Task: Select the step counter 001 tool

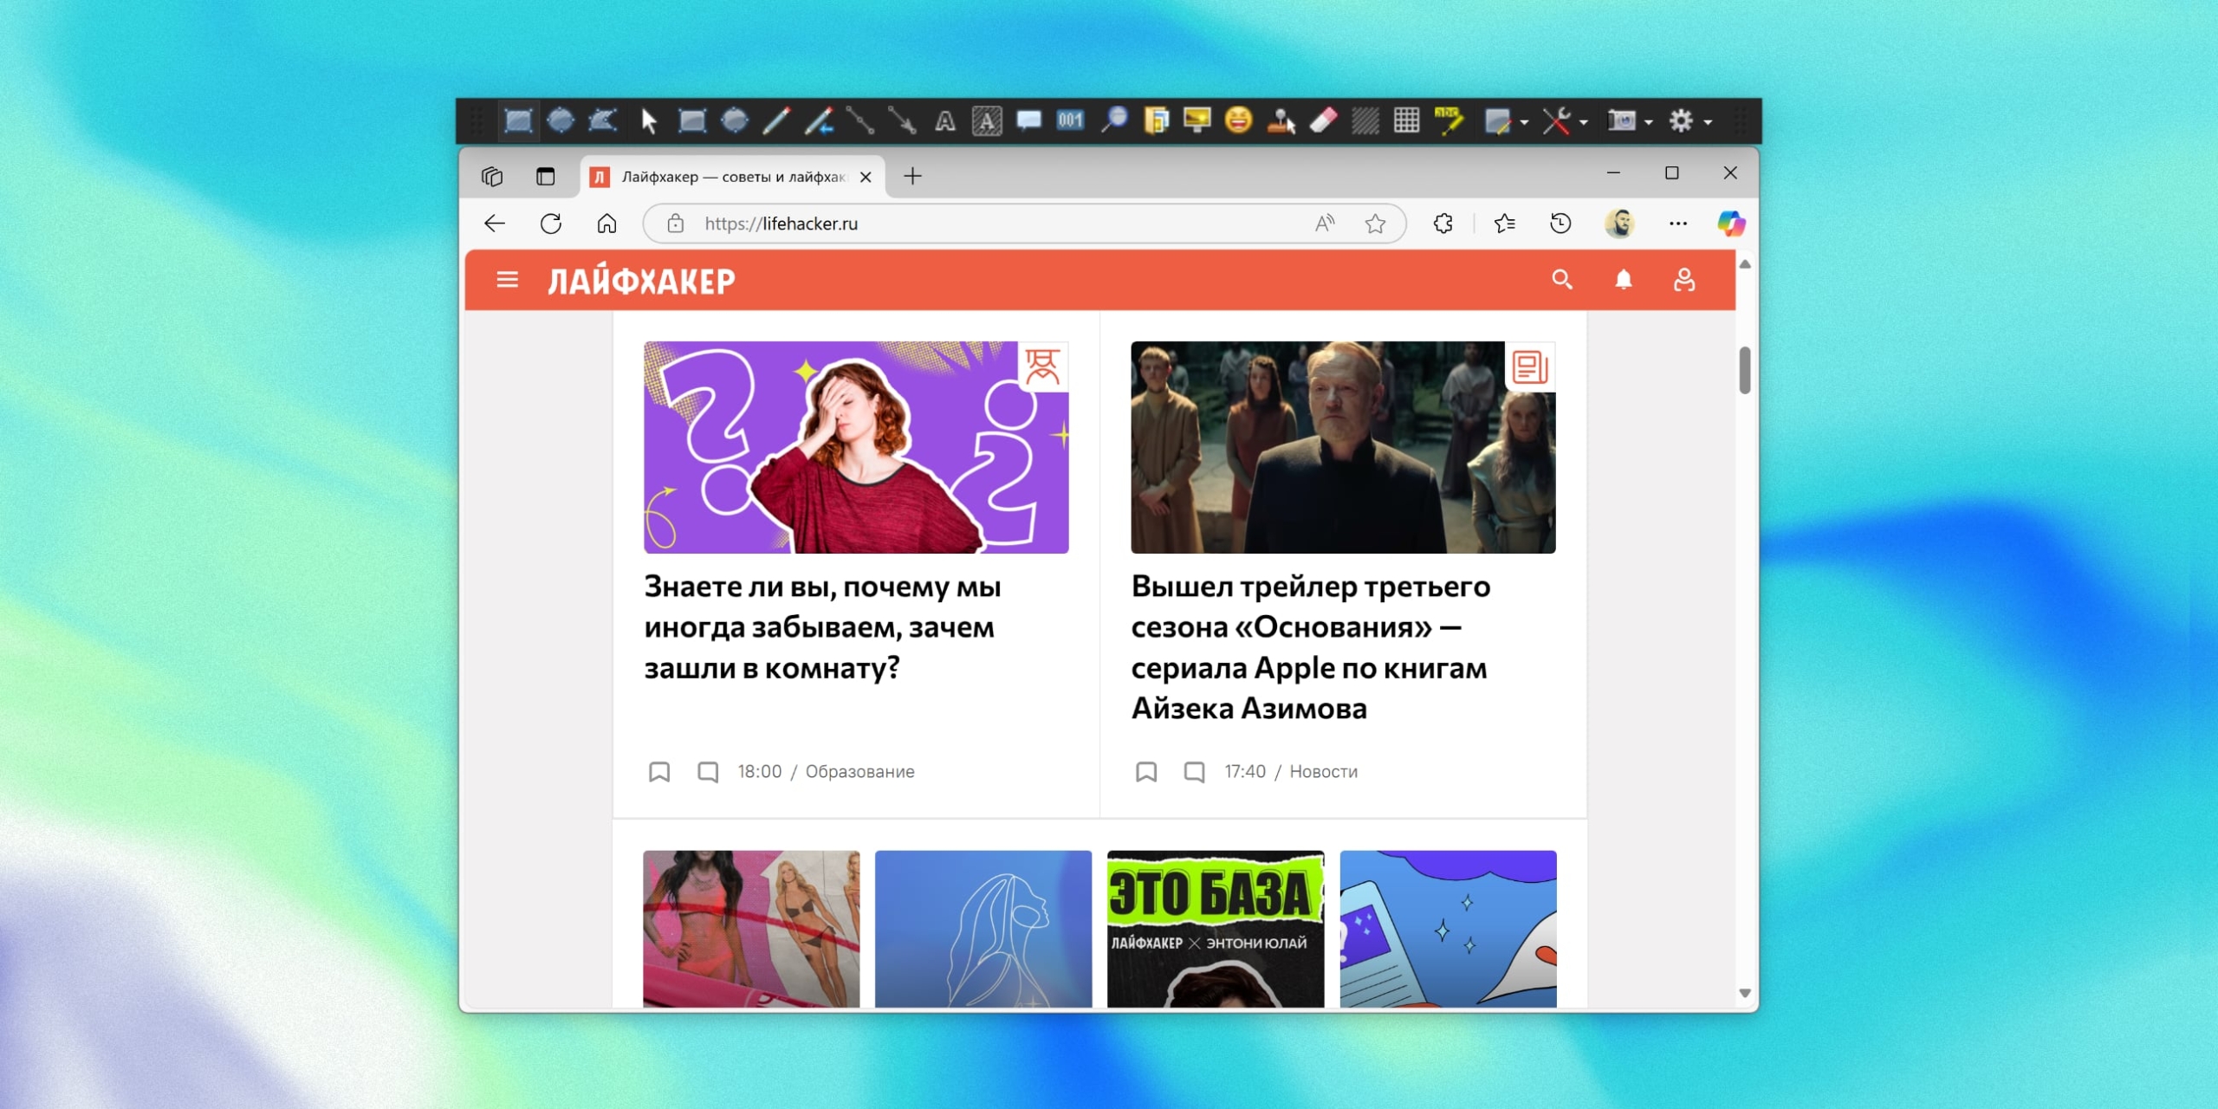Action: [1071, 120]
